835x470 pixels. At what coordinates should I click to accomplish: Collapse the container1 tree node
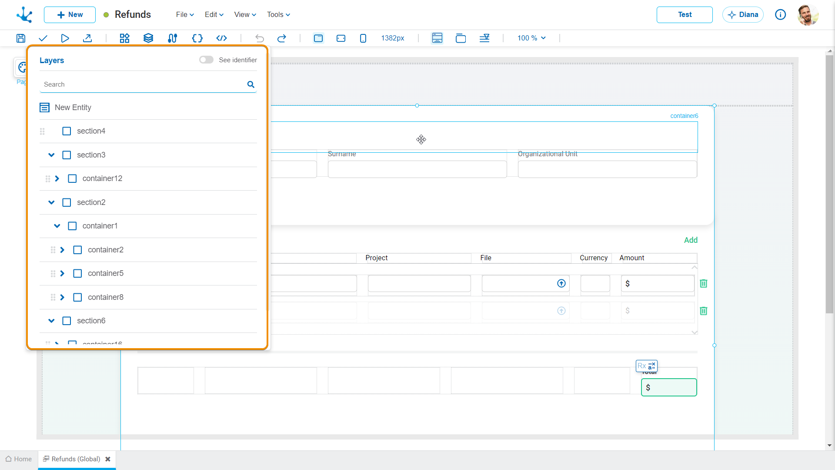57,226
